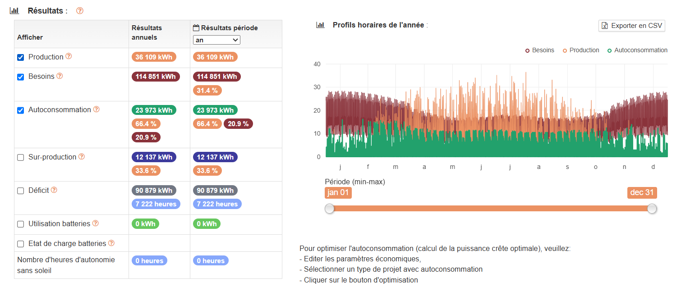
Task: Click the period slider's right handle
Action: tap(652, 209)
